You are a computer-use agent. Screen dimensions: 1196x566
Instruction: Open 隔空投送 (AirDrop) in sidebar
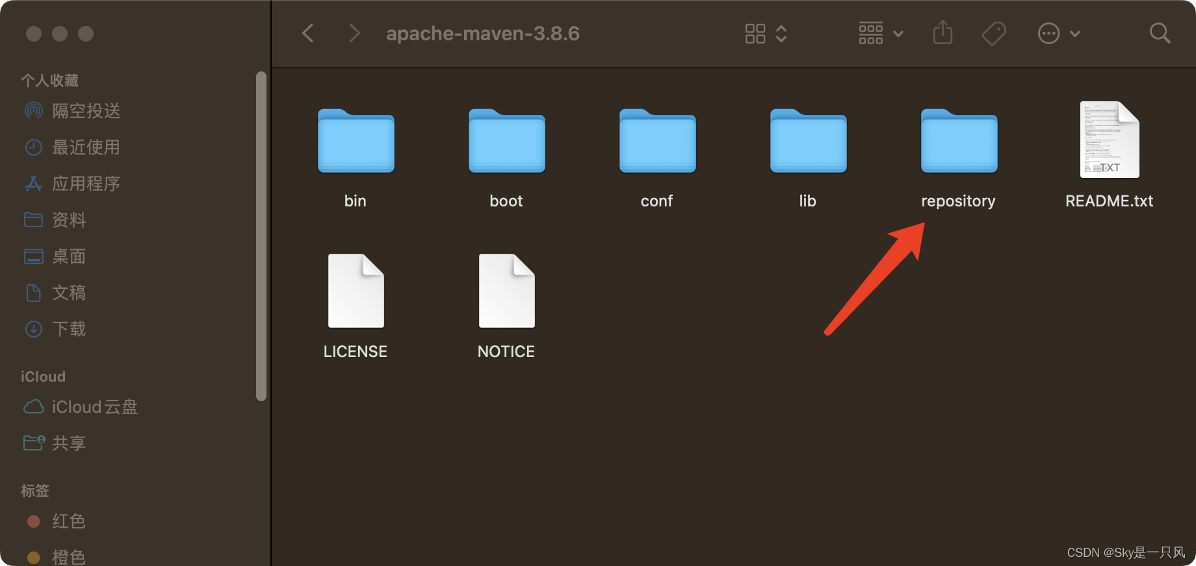(x=72, y=111)
